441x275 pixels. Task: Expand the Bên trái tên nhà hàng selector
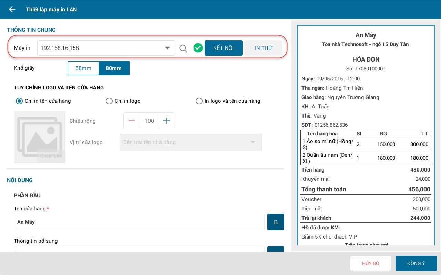pos(191,142)
